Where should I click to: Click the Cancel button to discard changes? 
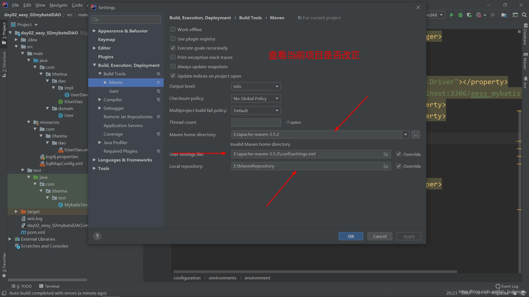(x=380, y=236)
